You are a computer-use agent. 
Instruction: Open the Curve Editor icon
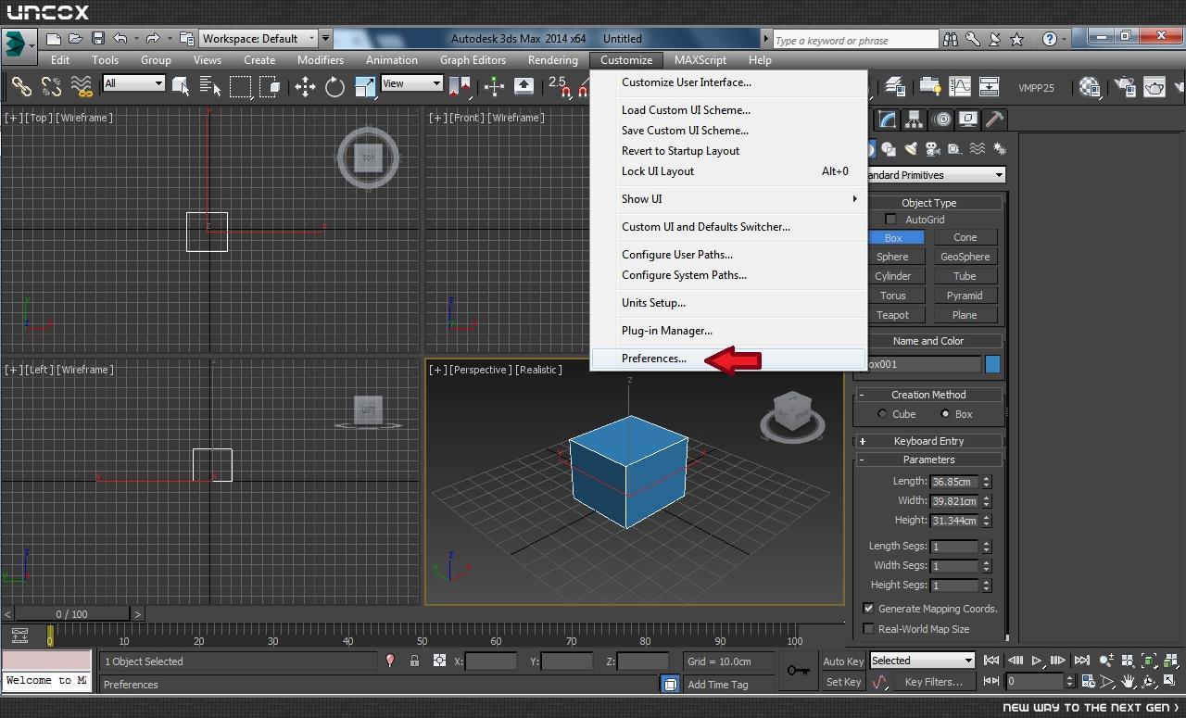(x=959, y=87)
